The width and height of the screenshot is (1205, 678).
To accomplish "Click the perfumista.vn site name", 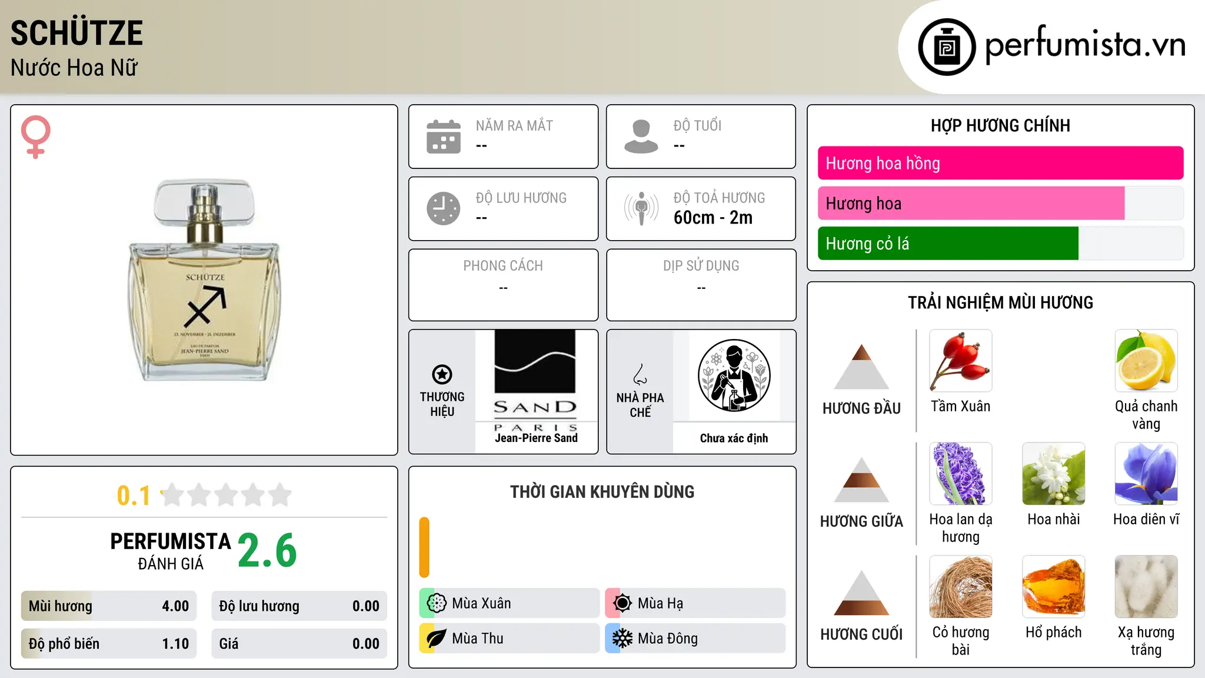I will click(x=1085, y=45).
